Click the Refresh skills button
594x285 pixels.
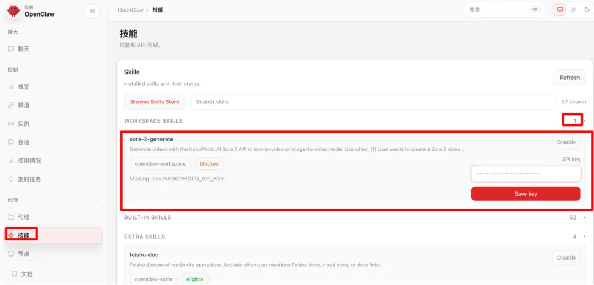click(570, 78)
